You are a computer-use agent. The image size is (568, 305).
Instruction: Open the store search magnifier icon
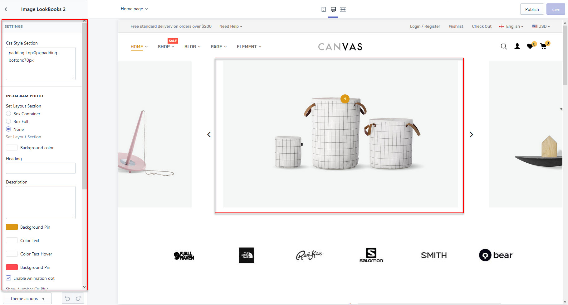(504, 46)
